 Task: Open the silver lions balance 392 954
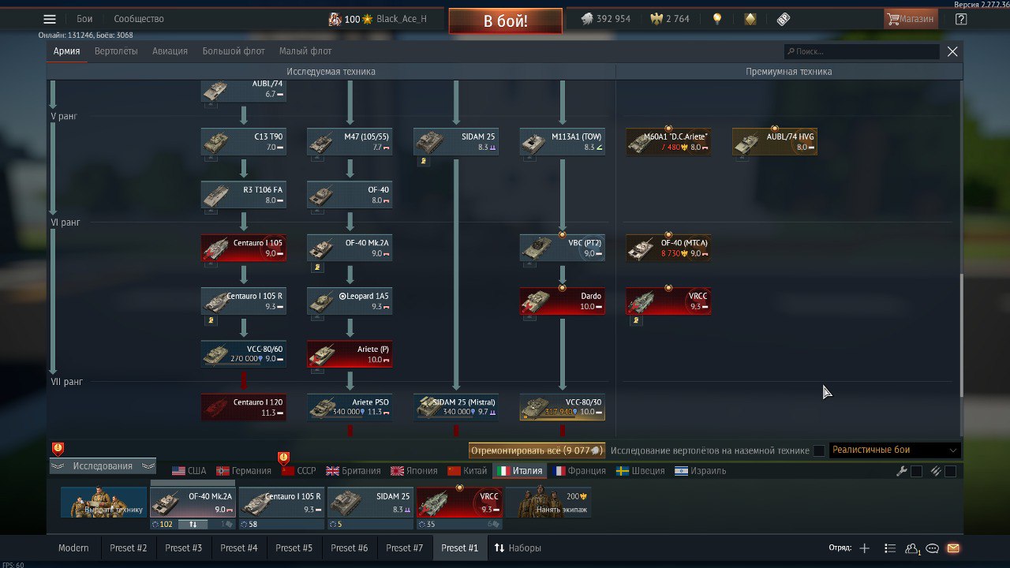coord(606,19)
